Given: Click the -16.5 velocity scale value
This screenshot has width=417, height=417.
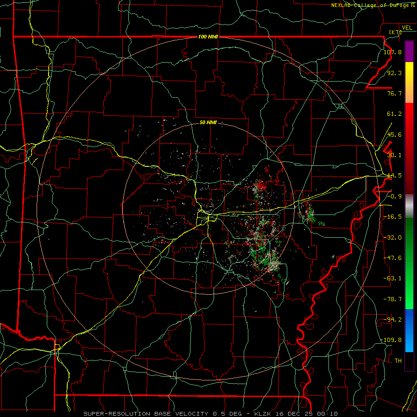Looking at the screenshot, I should pos(392,217).
